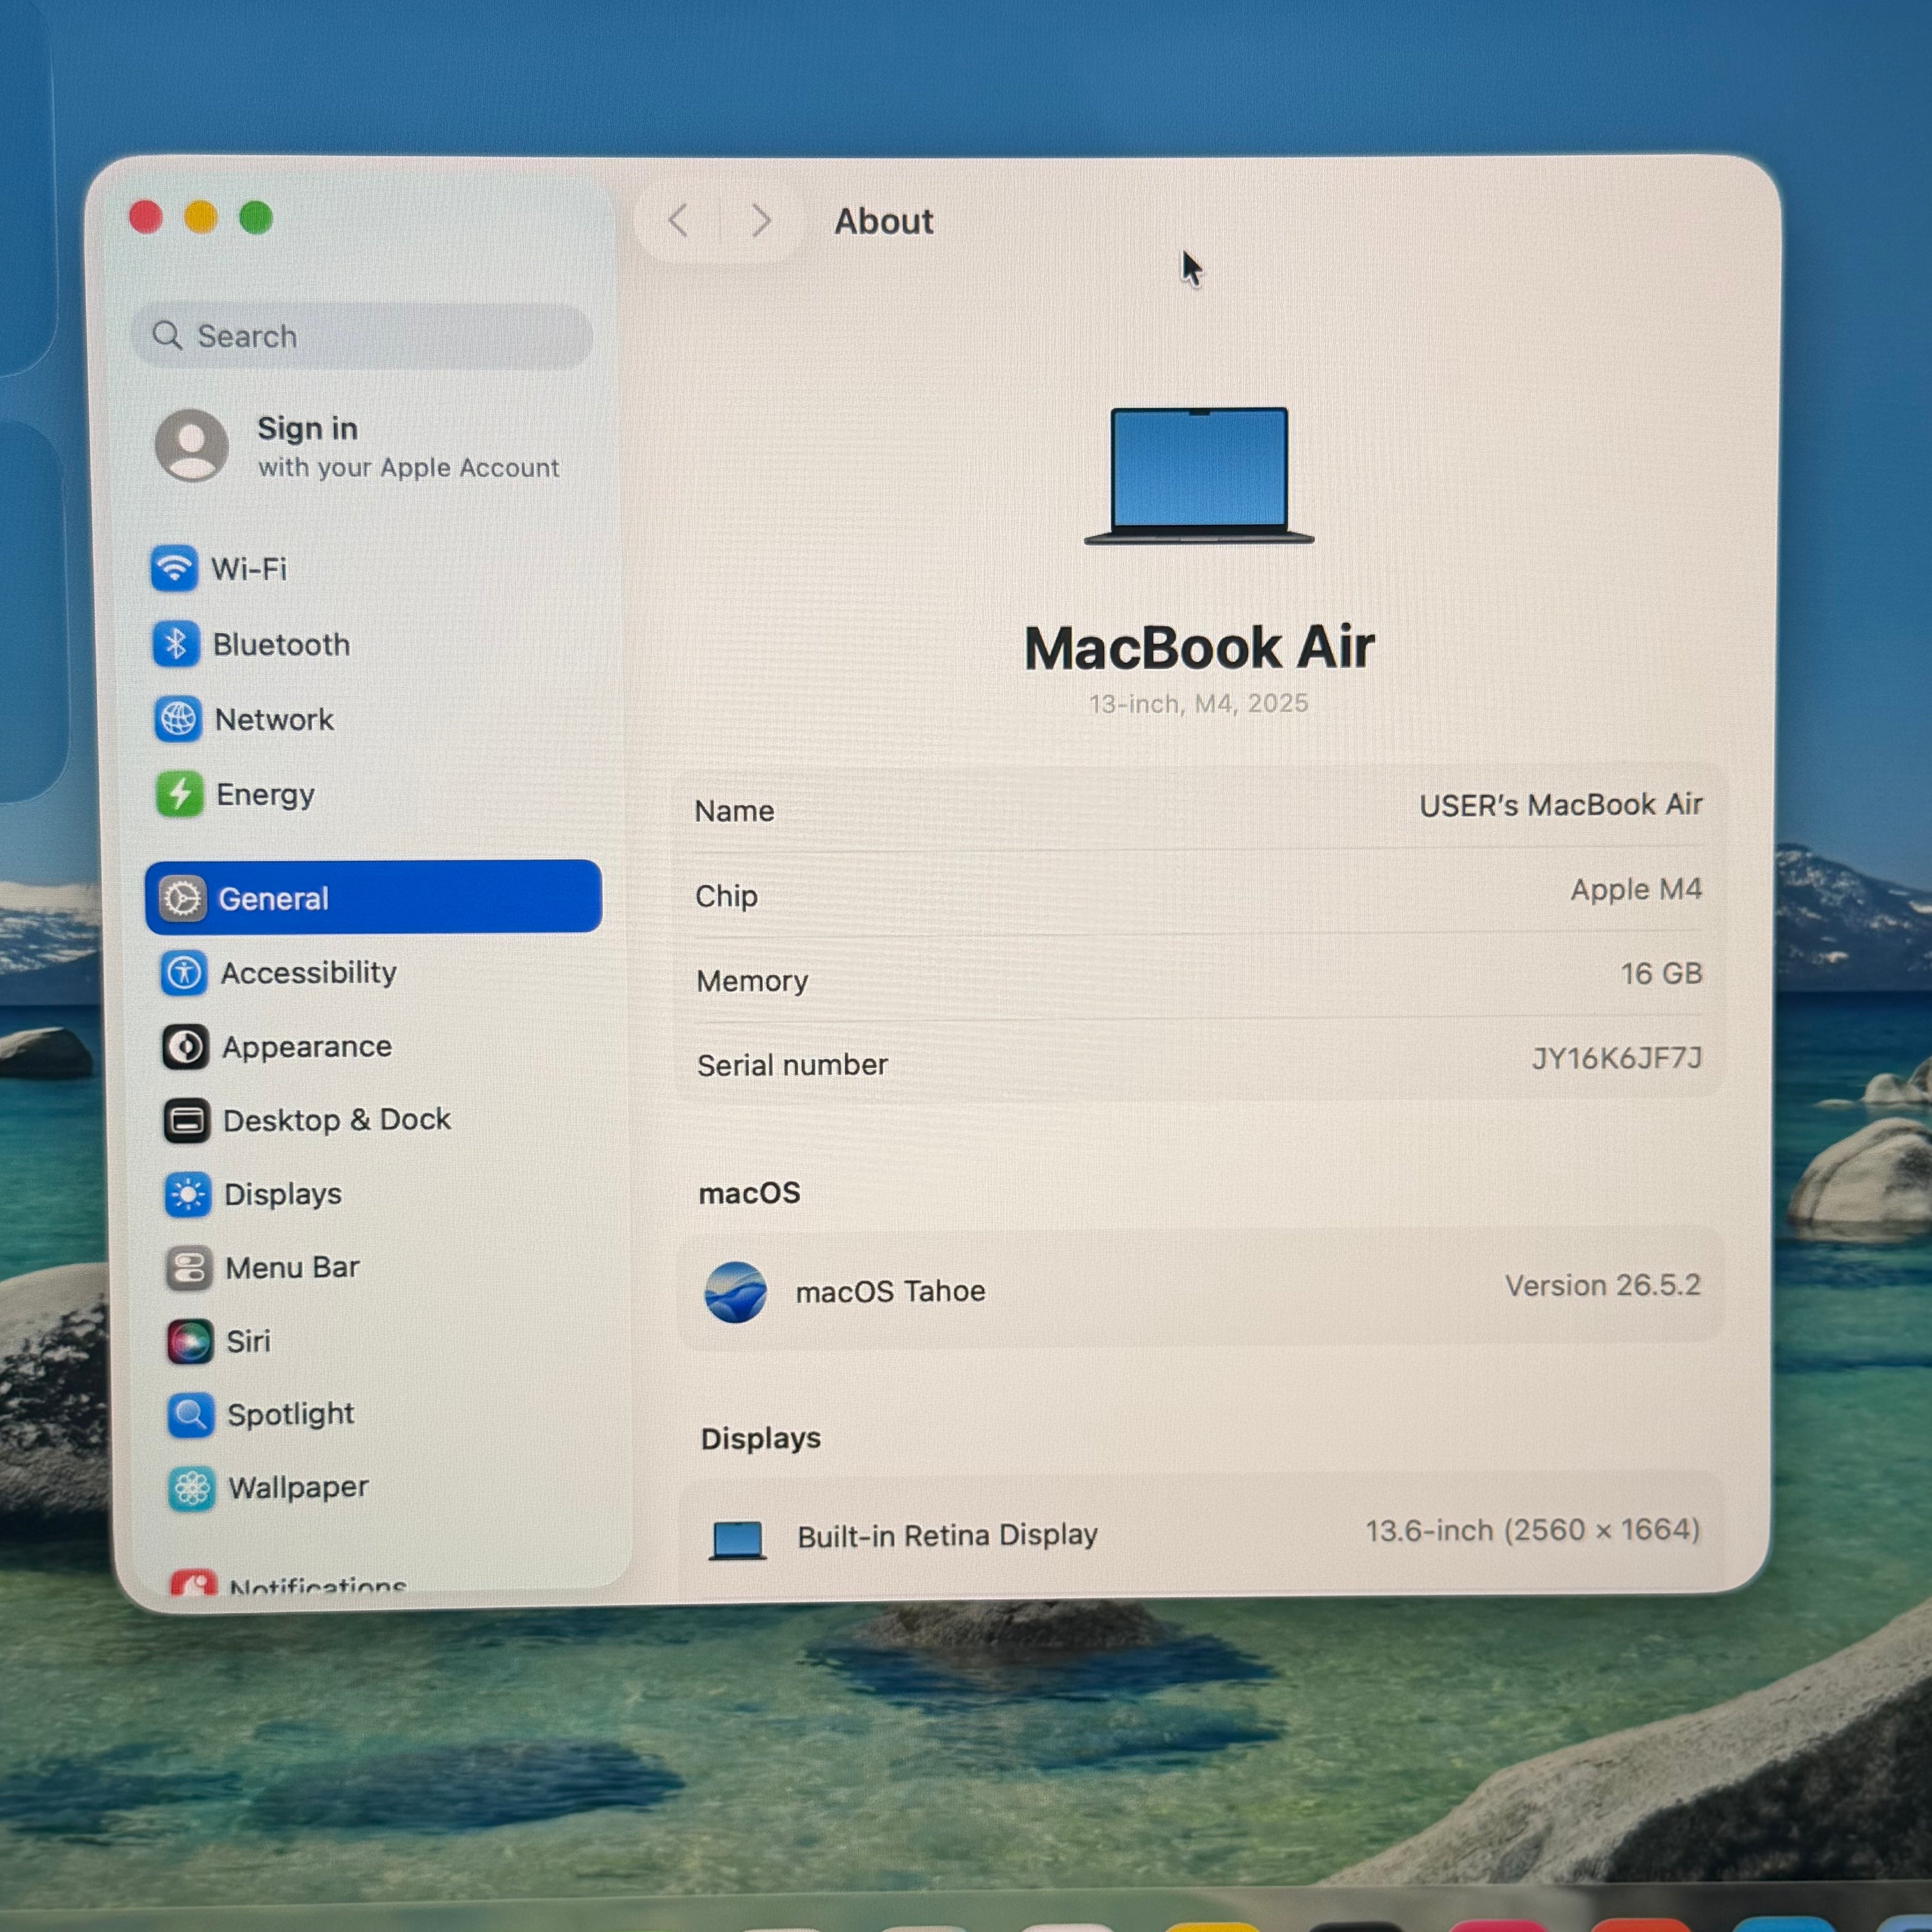Click the Search field in sidebar

tap(362, 336)
